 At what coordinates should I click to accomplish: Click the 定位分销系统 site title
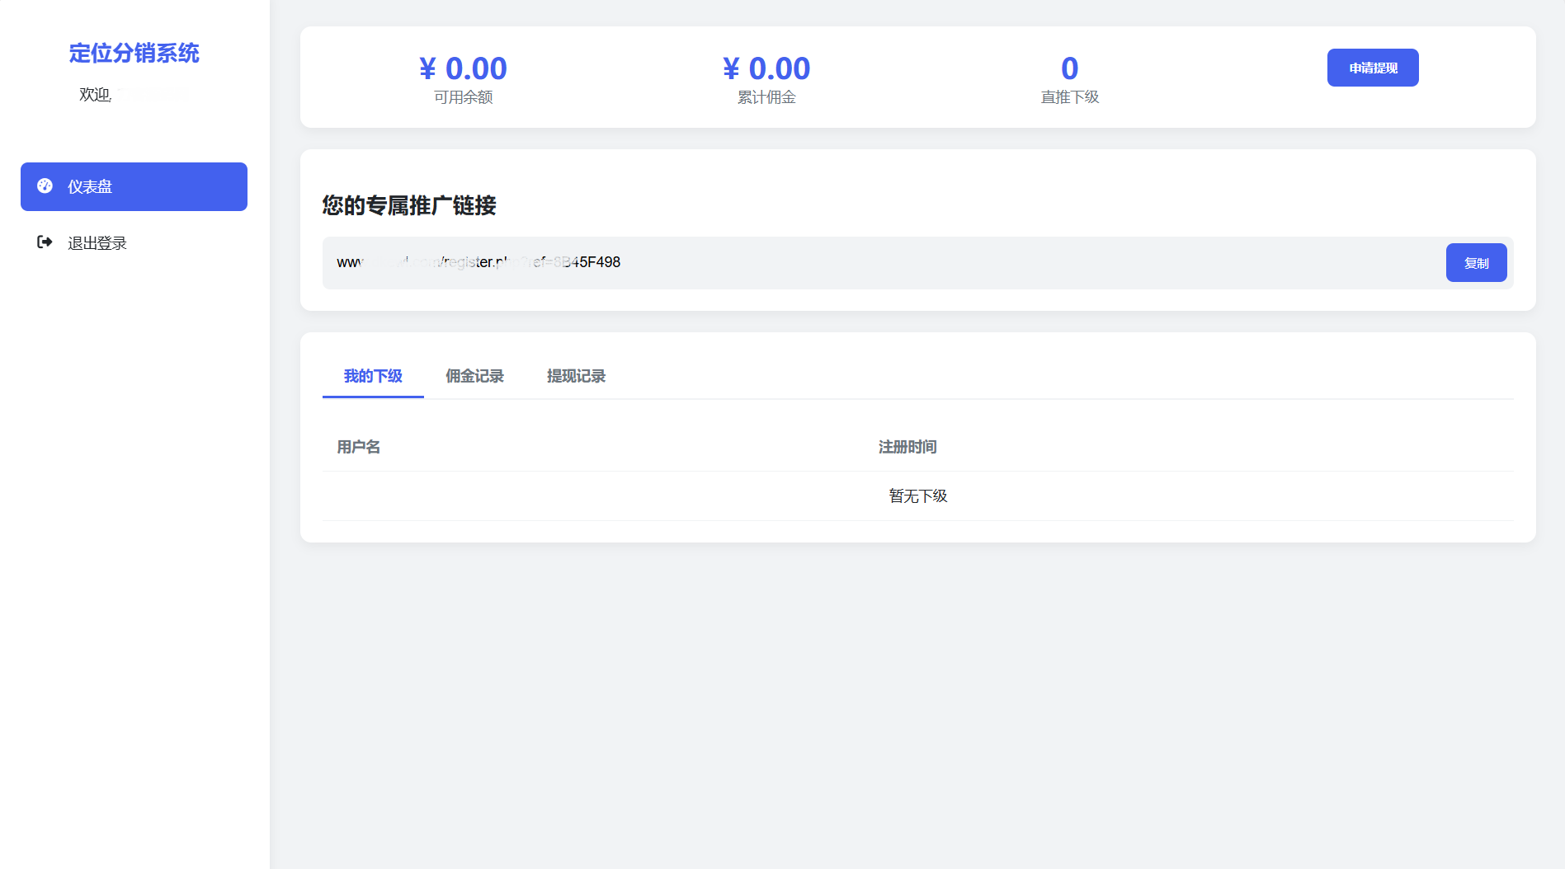(x=134, y=53)
